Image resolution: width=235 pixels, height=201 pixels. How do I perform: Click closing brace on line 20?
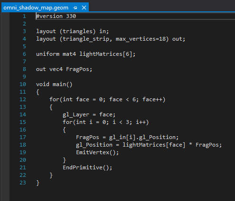(x=64, y=160)
